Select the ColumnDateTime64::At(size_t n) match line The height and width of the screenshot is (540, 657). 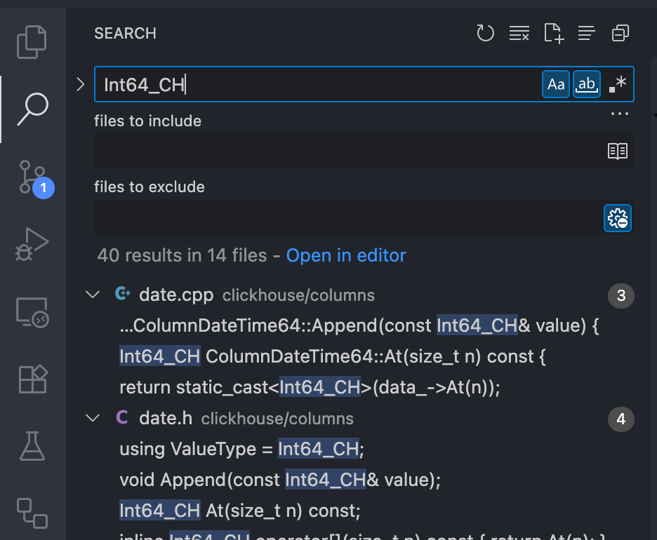pos(332,356)
